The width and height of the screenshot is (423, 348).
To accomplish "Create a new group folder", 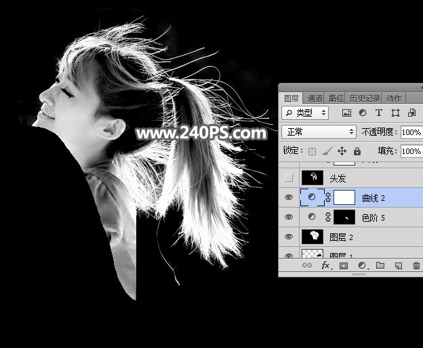I will click(x=380, y=266).
